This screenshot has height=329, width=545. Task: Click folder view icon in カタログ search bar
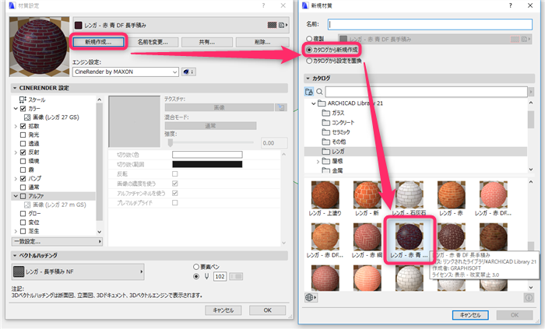(x=309, y=92)
